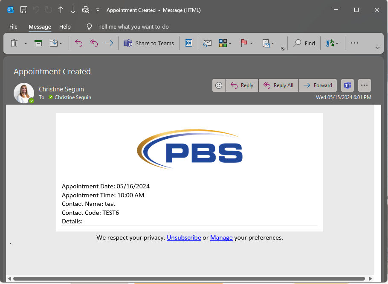Click the quick print icon in title bar
The height and width of the screenshot is (284, 388).
86,10
